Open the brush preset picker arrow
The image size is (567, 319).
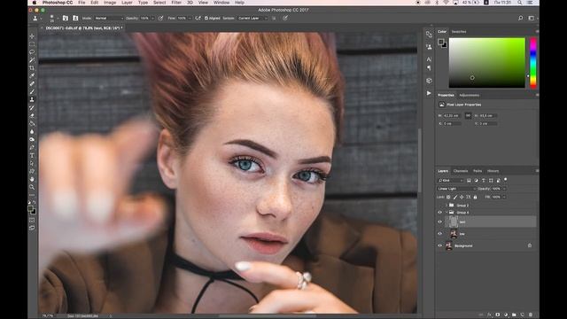(x=58, y=19)
